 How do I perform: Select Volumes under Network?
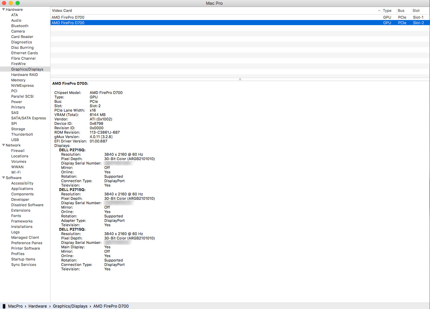coord(19,161)
